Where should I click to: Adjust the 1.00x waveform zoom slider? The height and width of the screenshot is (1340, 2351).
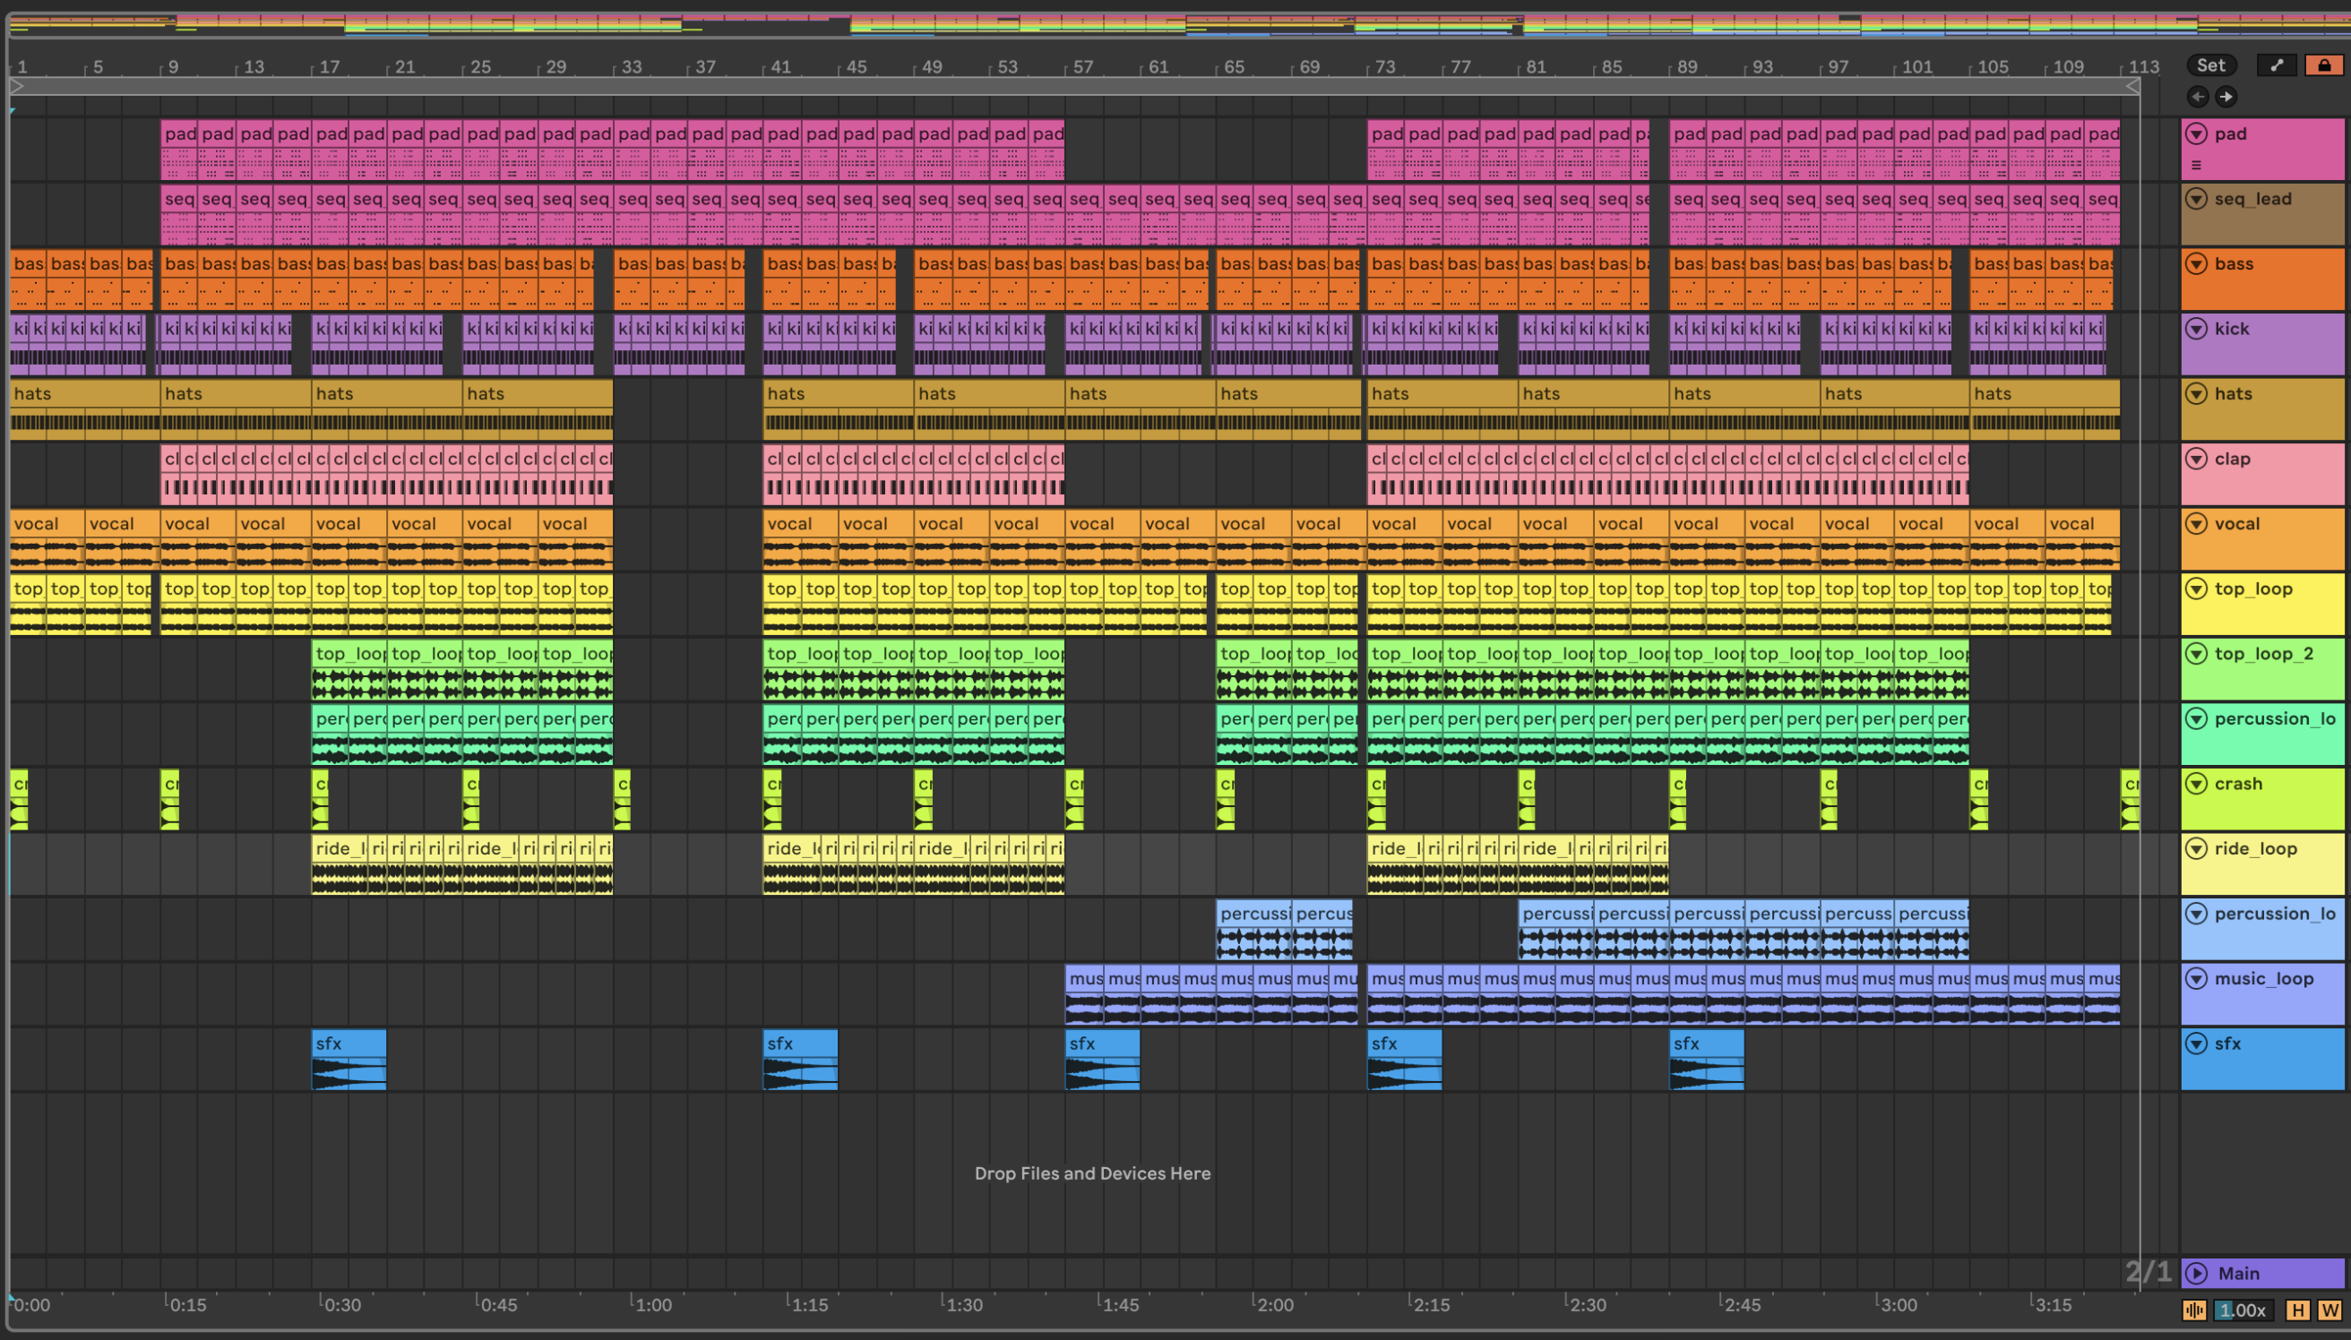(2243, 1310)
